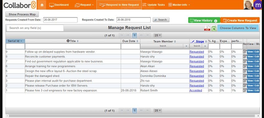Open user profile photo at top right
Viewport: 264px width, 118px height.
click(248, 5)
